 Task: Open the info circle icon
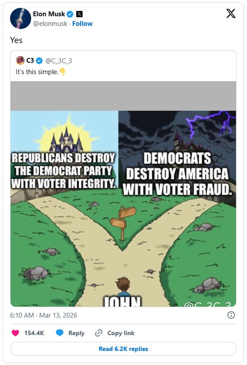coord(231,315)
